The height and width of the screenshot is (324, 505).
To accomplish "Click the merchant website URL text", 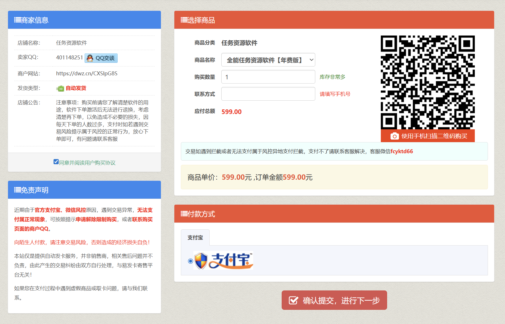I will 87,74.
